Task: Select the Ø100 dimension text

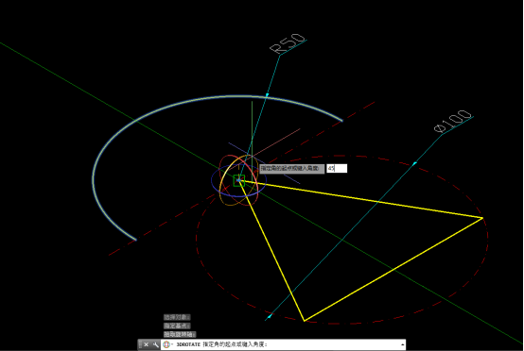Action: 453,121
